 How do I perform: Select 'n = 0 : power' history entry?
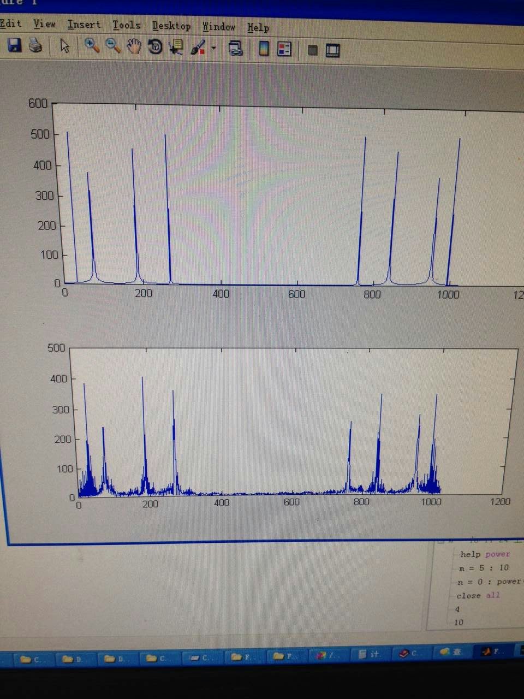pos(490,582)
